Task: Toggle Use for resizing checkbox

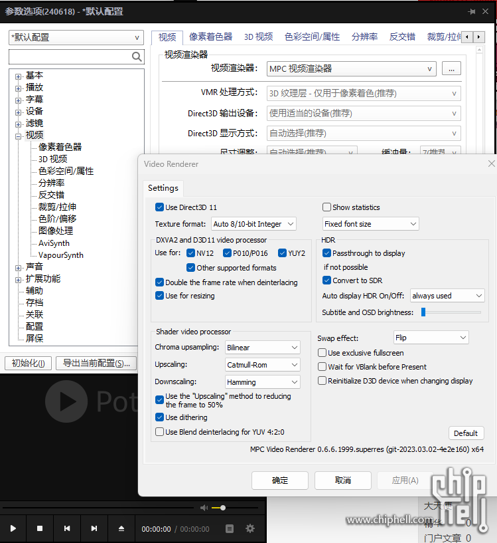Action: [x=159, y=295]
